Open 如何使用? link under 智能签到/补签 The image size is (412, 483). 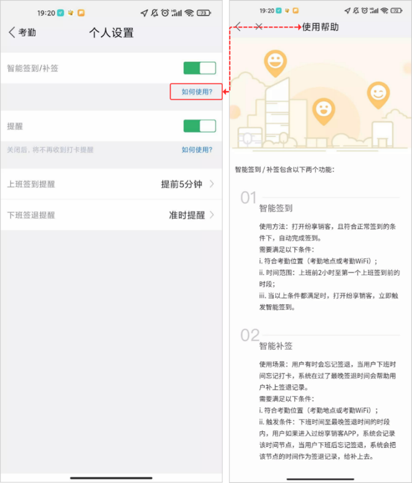click(x=197, y=91)
